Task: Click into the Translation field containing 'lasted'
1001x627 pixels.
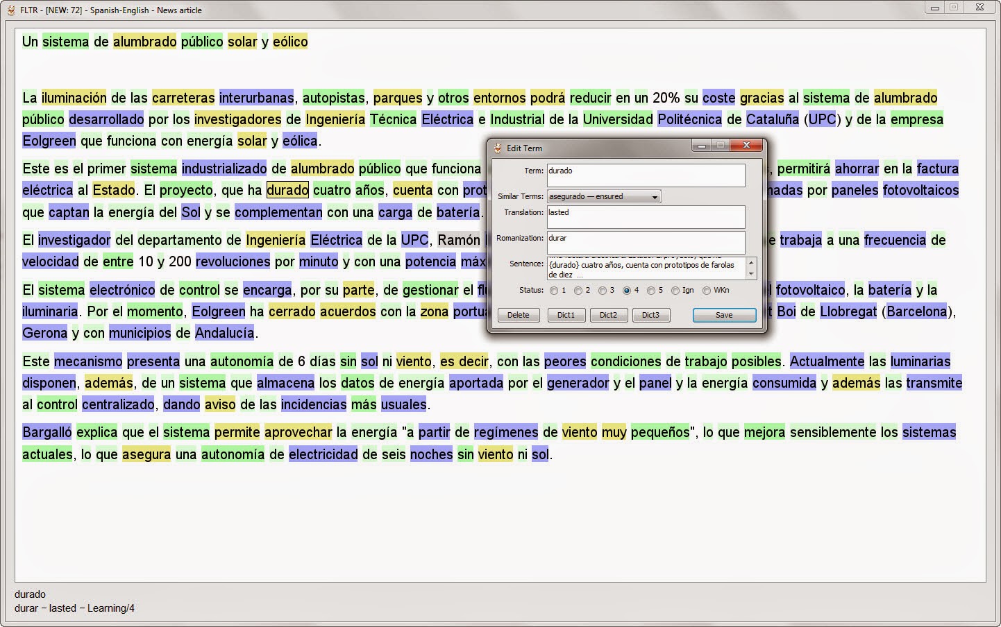Action: (x=646, y=217)
